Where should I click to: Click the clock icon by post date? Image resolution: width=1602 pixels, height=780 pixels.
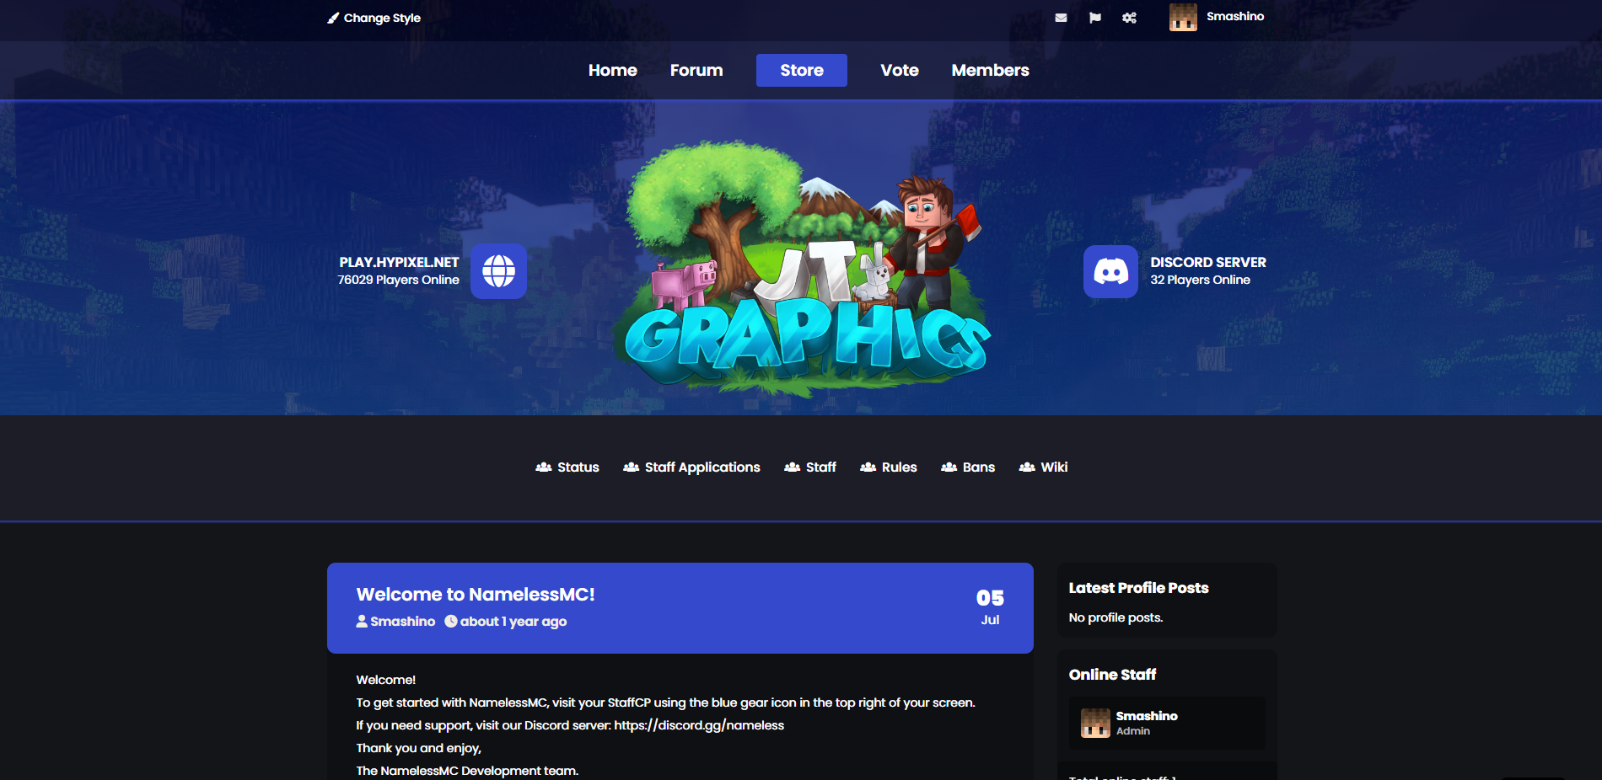[451, 621]
